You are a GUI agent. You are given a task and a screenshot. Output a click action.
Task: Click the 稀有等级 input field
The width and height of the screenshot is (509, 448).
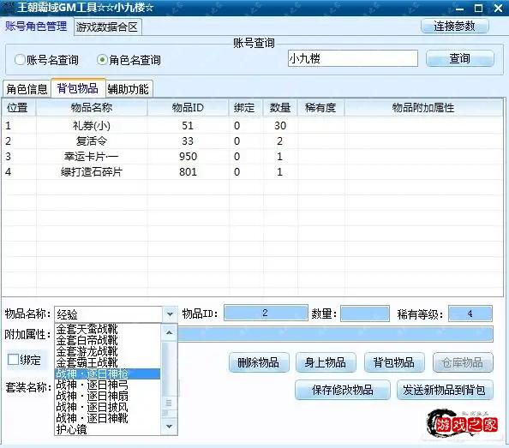pyautogui.click(x=470, y=314)
